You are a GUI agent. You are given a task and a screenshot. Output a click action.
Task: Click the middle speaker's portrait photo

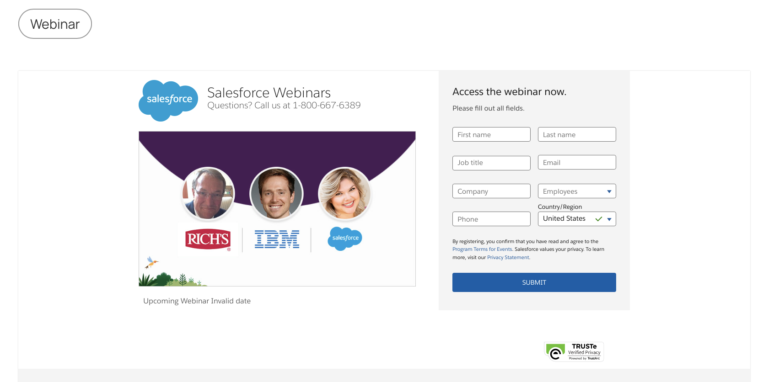[x=276, y=193]
